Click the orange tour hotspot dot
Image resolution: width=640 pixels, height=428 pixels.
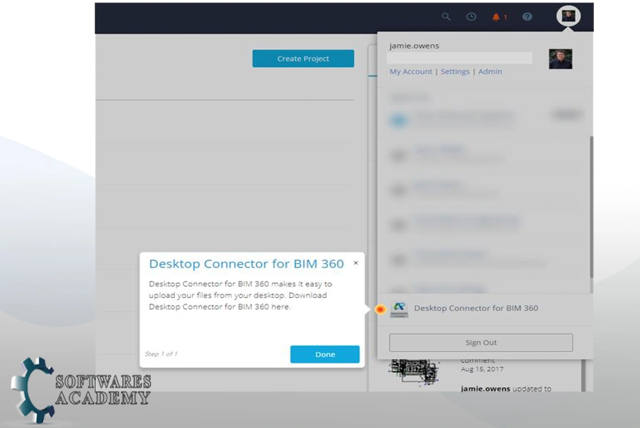(380, 309)
